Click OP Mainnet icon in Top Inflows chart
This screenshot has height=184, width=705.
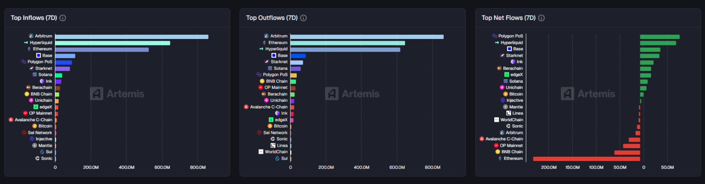25,113
